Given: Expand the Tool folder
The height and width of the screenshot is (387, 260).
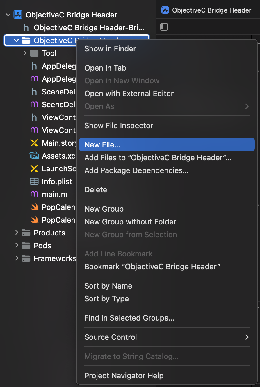Looking at the screenshot, I should point(25,53).
